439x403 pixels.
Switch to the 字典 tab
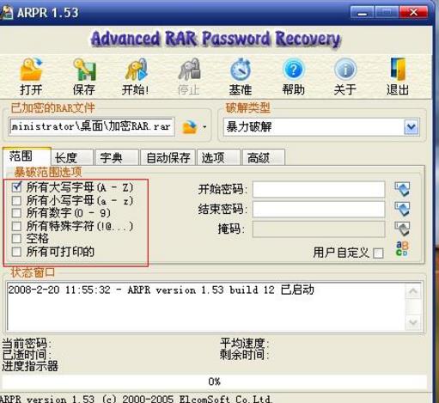coord(117,157)
